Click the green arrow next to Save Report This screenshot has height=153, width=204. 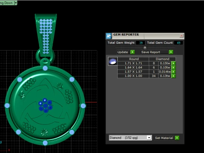point(171,52)
